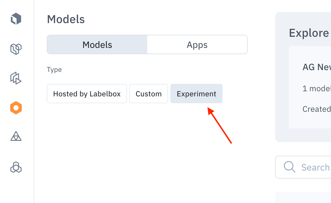The height and width of the screenshot is (203, 331).
Task: Switch to the Models tab
Action: 97,44
